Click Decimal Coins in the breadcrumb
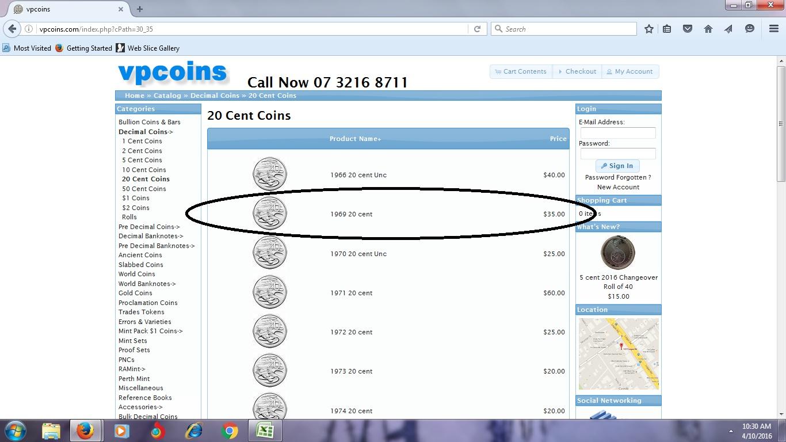This screenshot has width=786, height=442. coord(215,96)
